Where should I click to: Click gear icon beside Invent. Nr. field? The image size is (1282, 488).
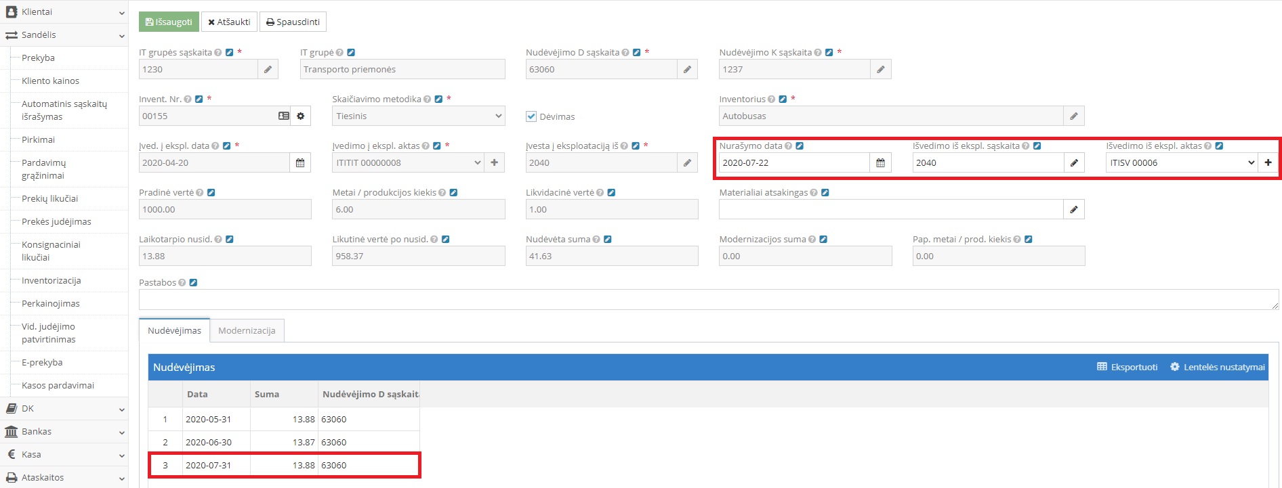pyautogui.click(x=300, y=116)
